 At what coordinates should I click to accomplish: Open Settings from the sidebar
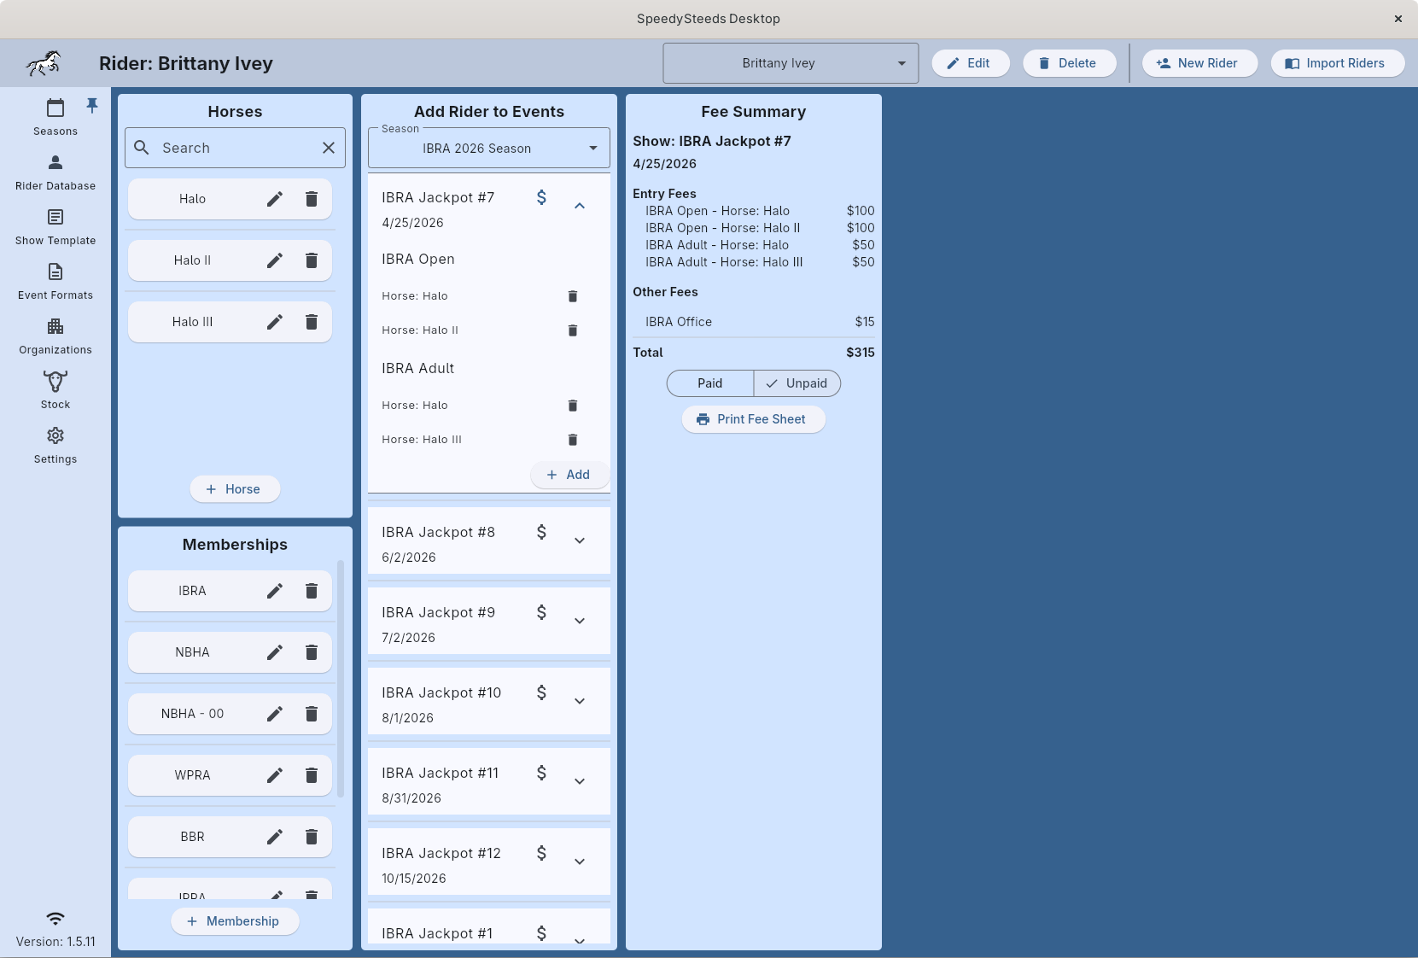pos(55,445)
